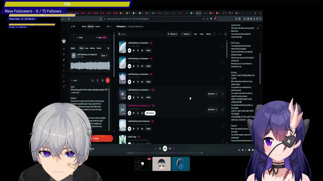Viewport: 323px width, 181px height.
Task: Click the + Voice button
Action: [101, 38]
